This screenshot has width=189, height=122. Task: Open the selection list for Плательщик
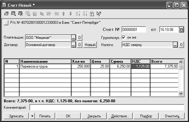(x=73, y=38)
